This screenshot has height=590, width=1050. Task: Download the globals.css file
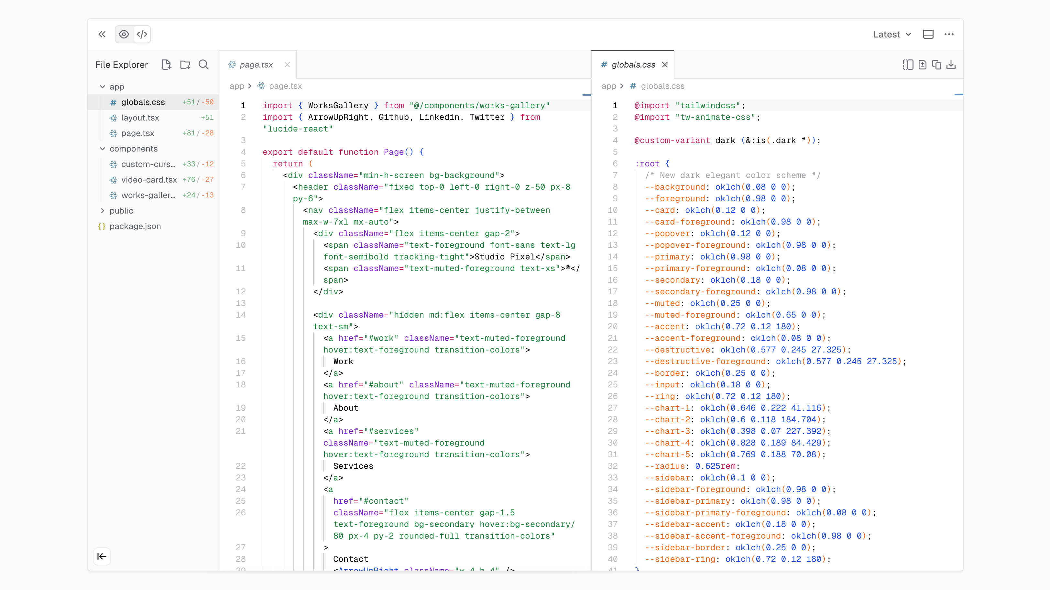[951, 64]
